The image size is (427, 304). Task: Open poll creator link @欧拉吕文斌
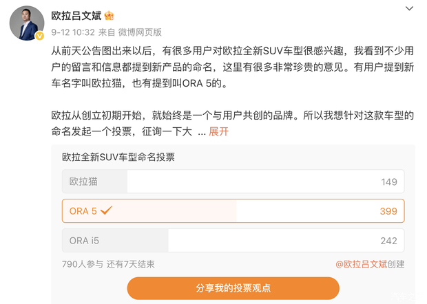pos(361,264)
